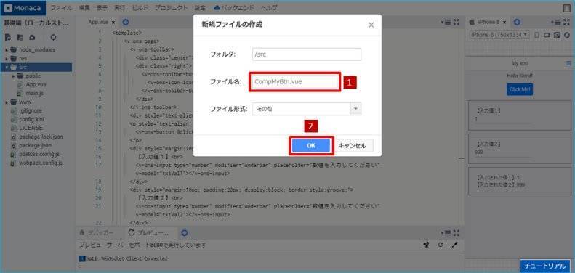Select App.vue in the file tree
The width and height of the screenshot is (575, 273).
36,85
